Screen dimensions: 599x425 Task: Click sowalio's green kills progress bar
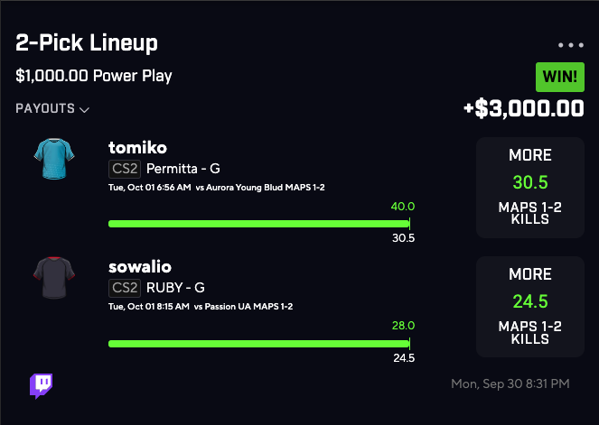coord(258,343)
